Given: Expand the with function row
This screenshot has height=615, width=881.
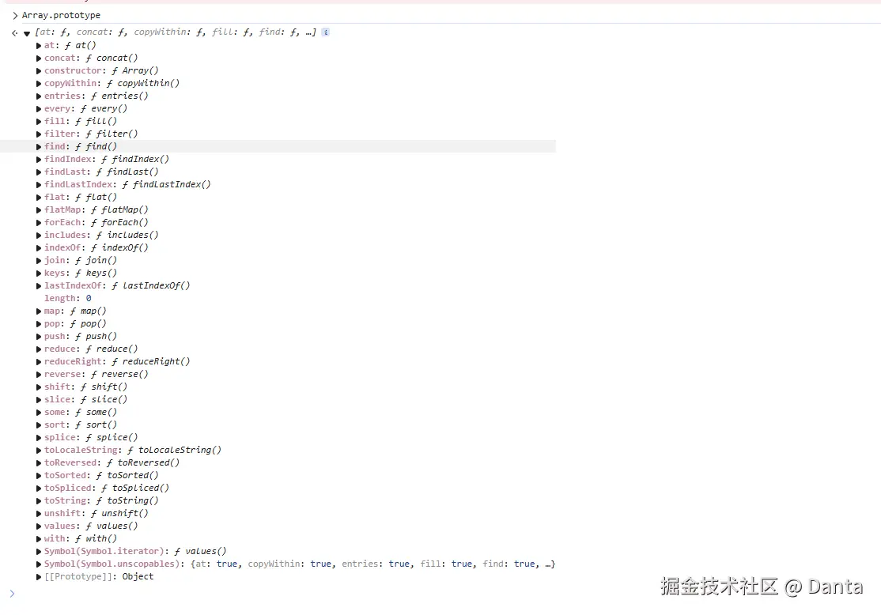Looking at the screenshot, I should [39, 538].
